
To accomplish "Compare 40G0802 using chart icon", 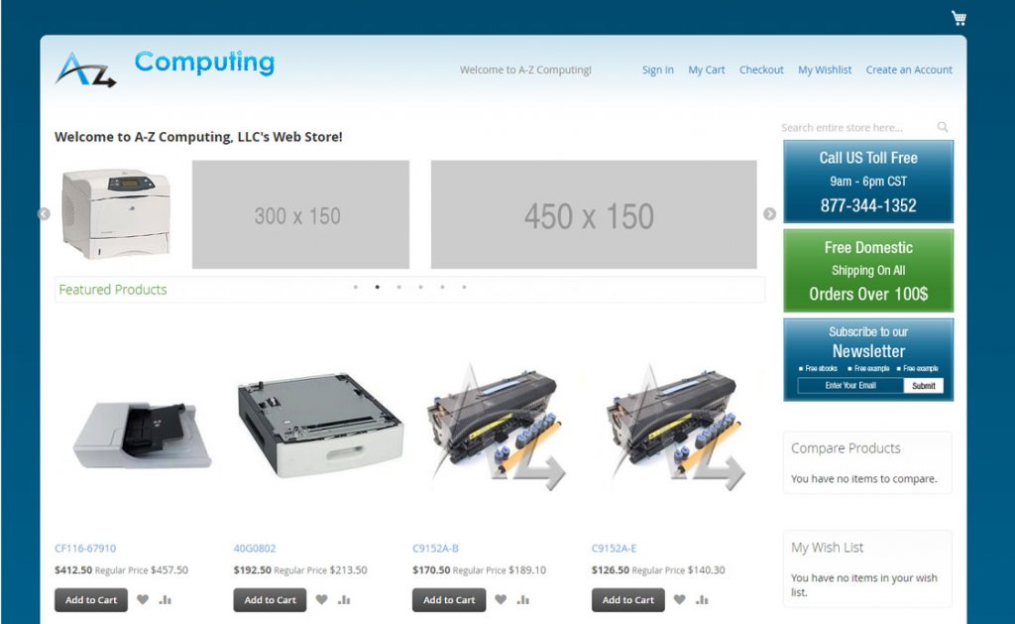I will [x=344, y=599].
